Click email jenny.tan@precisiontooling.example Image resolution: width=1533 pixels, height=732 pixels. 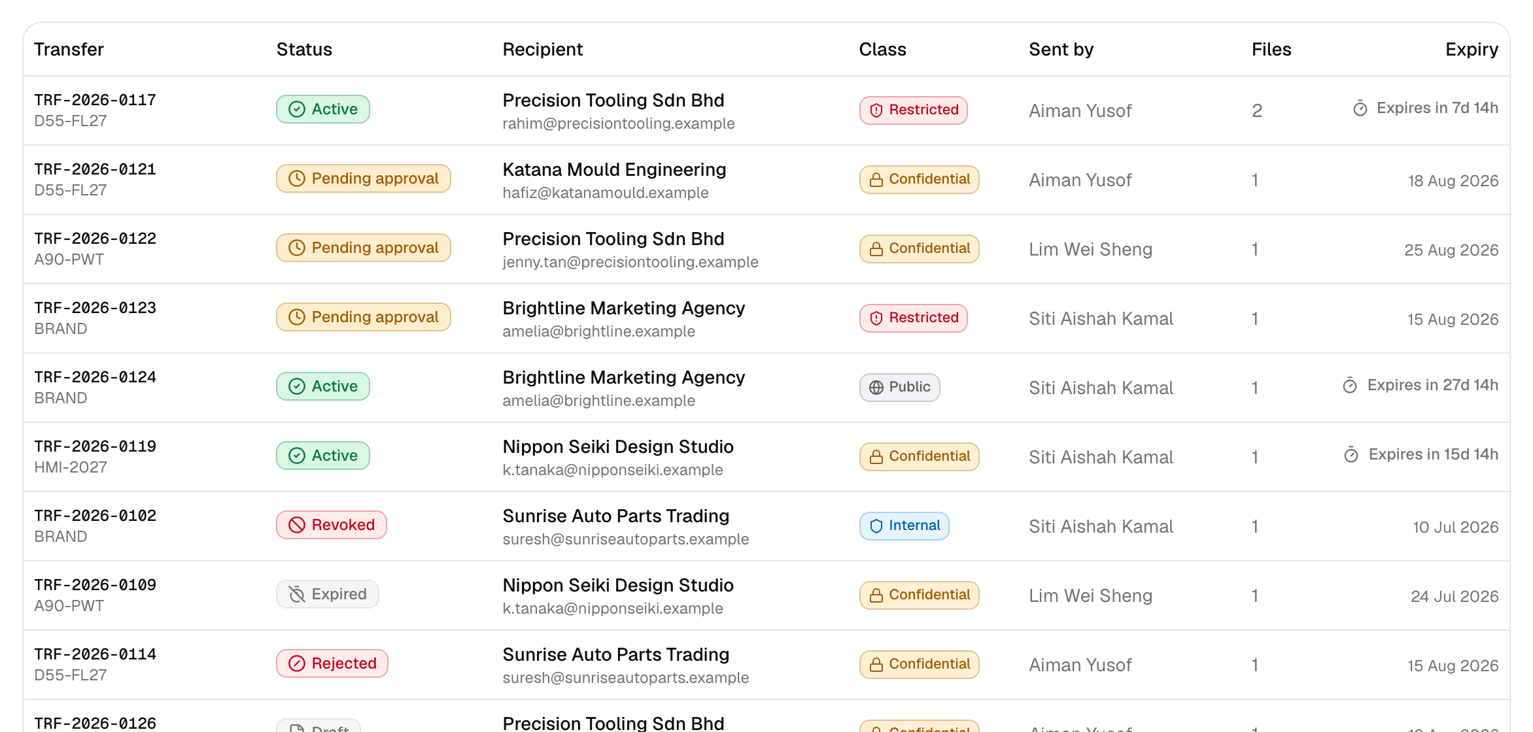630,262
